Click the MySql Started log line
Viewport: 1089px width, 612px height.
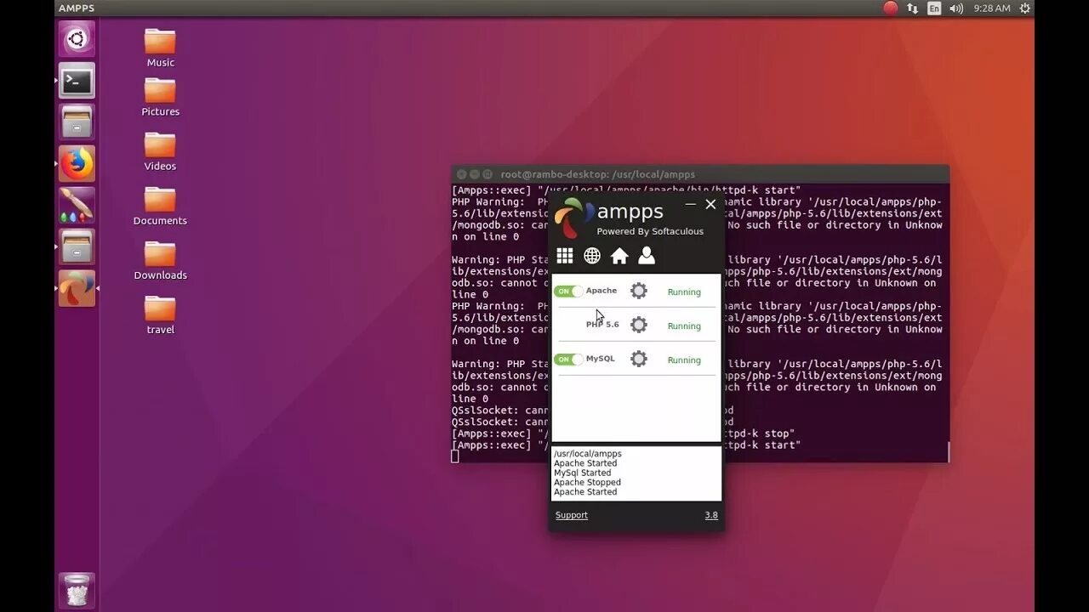point(583,473)
